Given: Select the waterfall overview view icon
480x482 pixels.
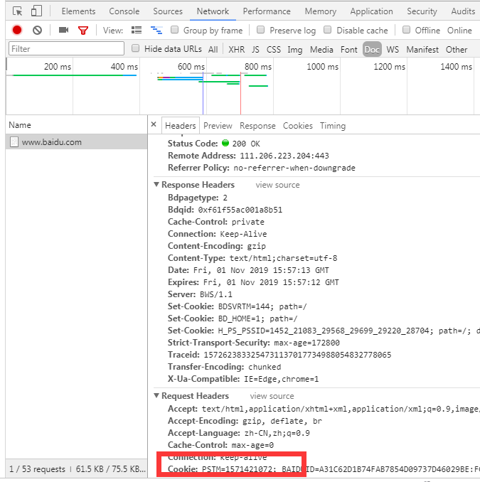Looking at the screenshot, I should (x=156, y=30).
